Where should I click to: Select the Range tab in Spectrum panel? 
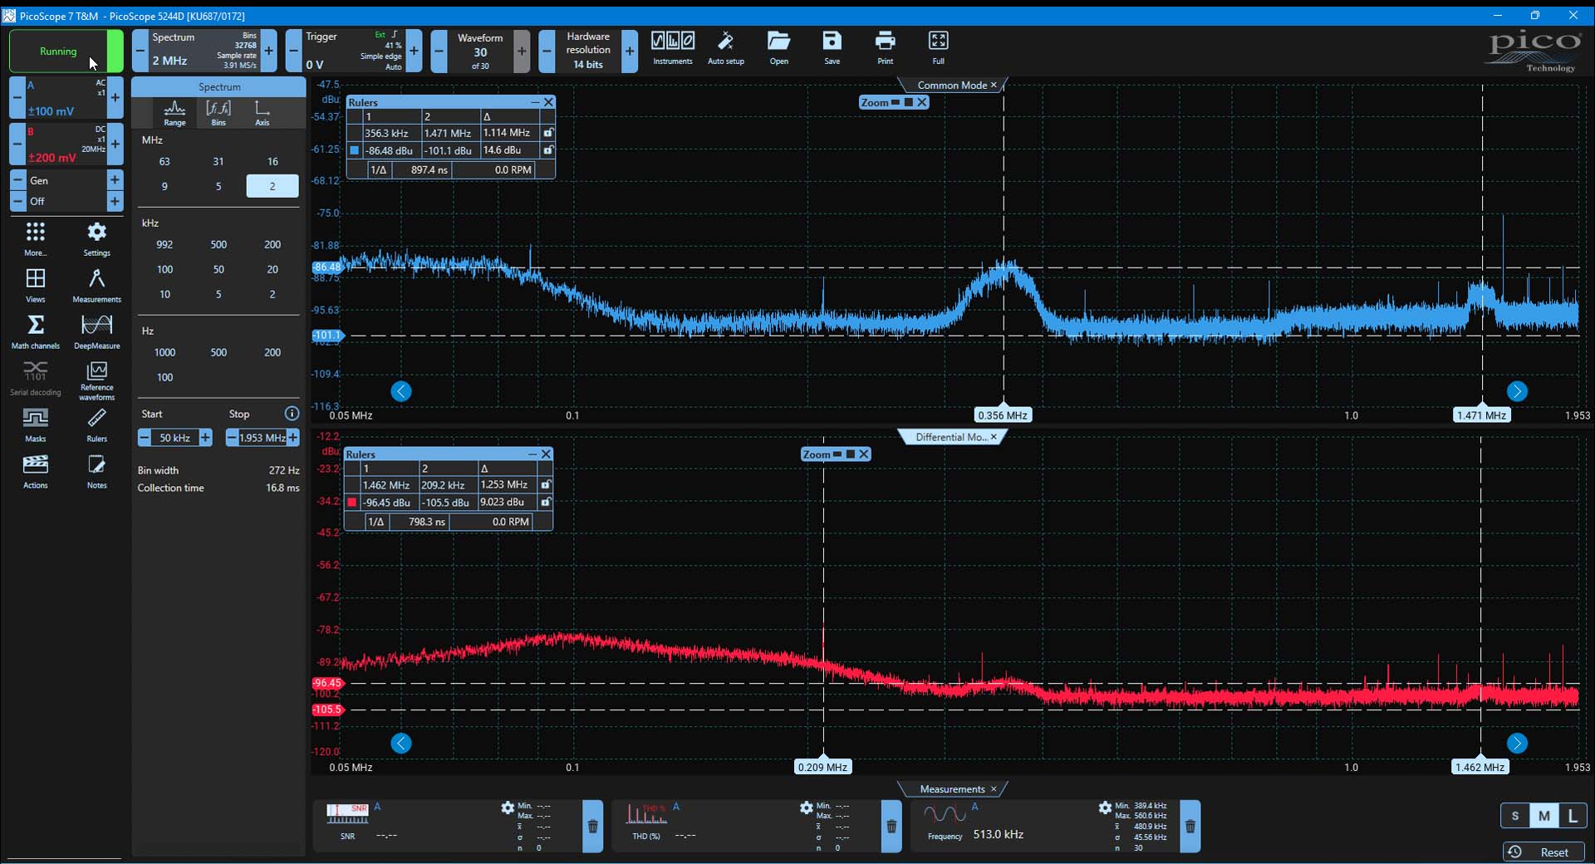point(174,113)
